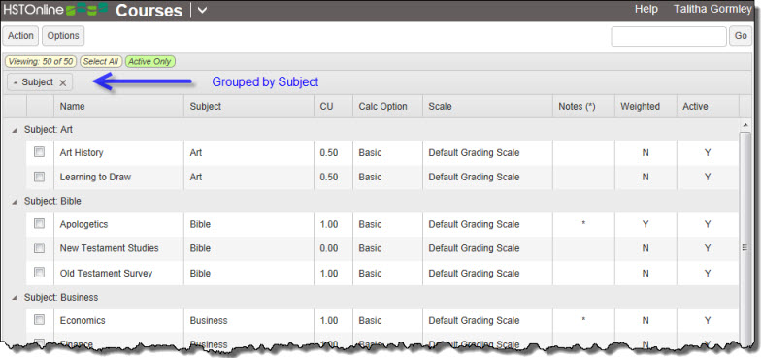Sort by the Subject column header

[248, 107]
